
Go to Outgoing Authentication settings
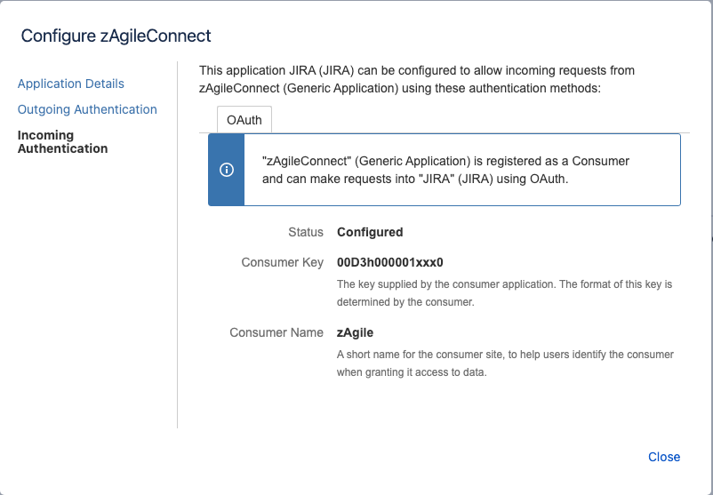click(87, 109)
